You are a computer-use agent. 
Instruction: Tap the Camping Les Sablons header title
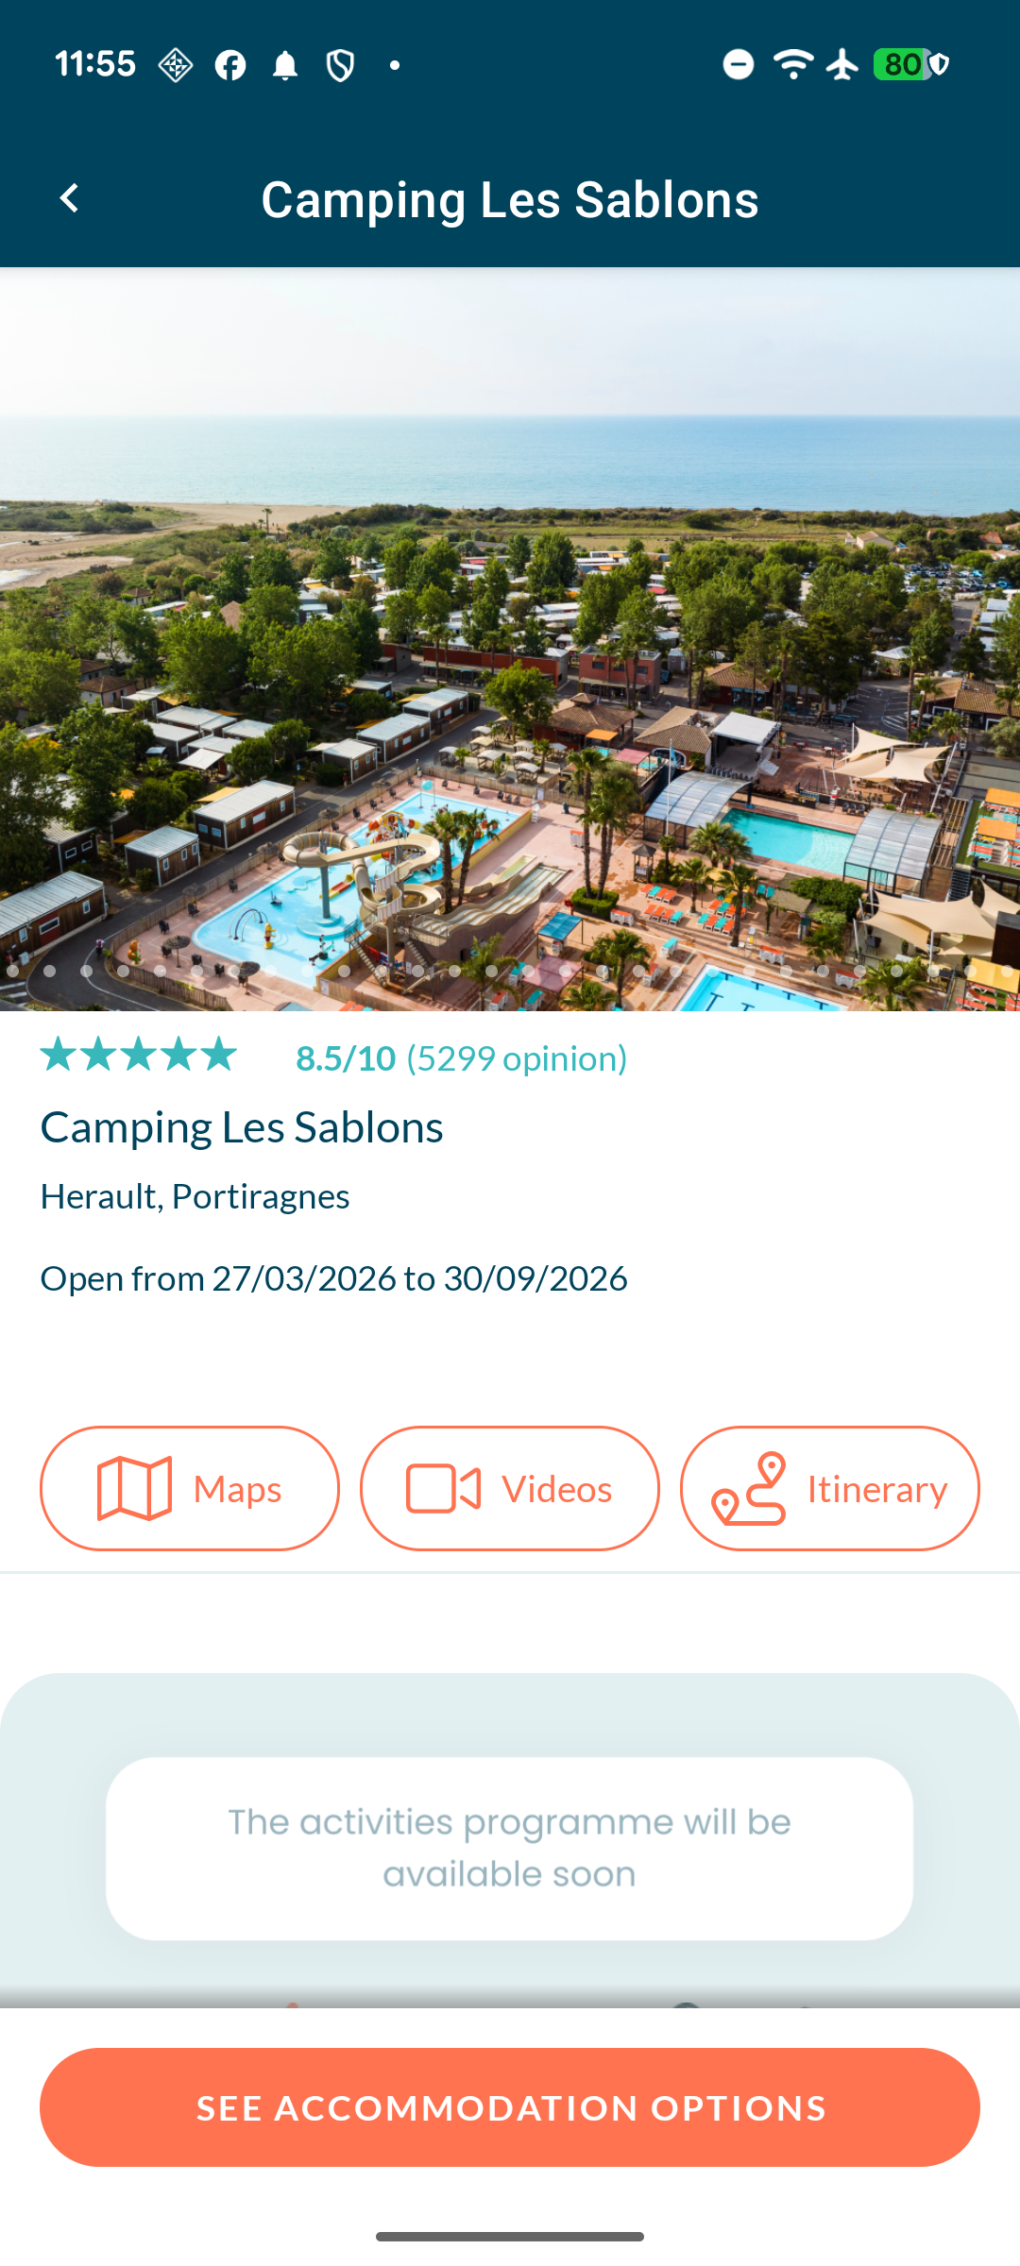click(510, 199)
